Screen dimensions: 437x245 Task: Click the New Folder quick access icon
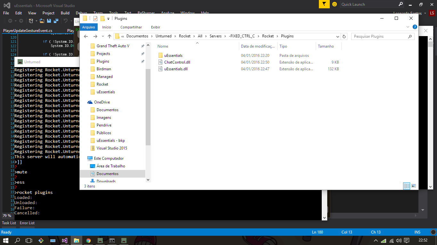pyautogui.click(x=102, y=19)
